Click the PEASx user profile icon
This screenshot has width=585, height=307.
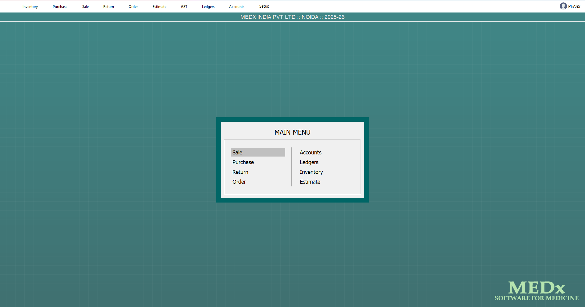pos(563,6)
